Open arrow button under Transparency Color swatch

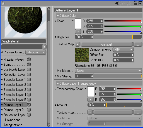pos(91,99)
